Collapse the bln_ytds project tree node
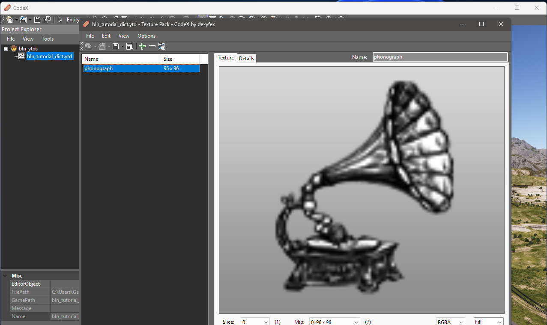This screenshot has height=325, width=547. click(6, 49)
